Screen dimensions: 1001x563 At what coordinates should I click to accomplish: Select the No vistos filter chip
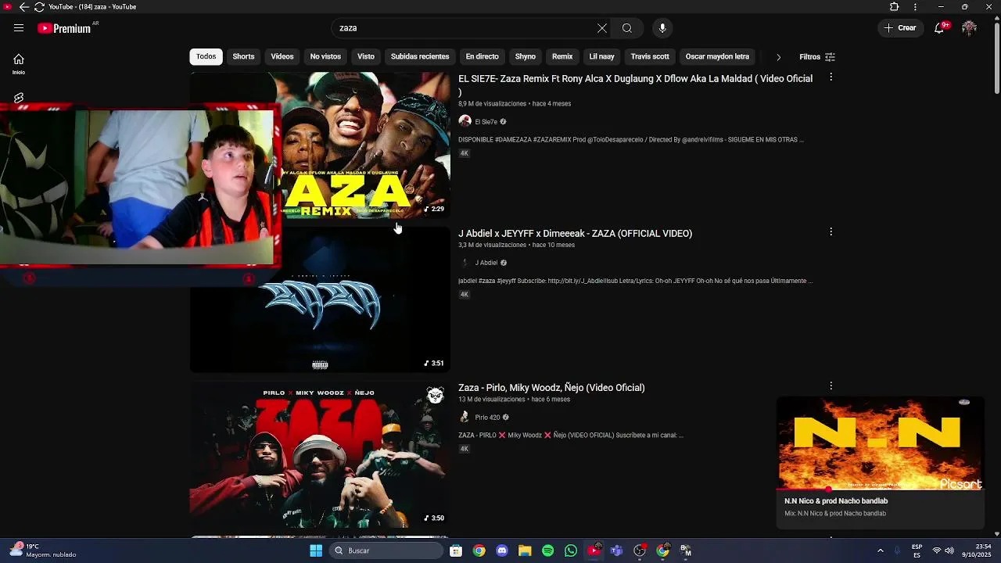pyautogui.click(x=325, y=56)
